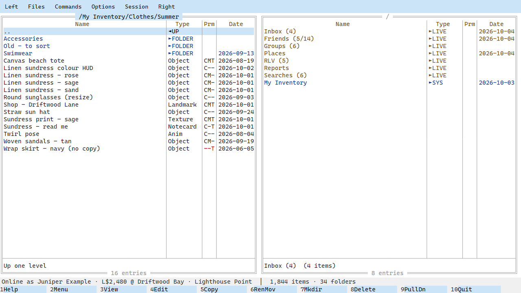The width and height of the screenshot is (521, 293).
Task: Open the Files menu
Action: pos(36,7)
